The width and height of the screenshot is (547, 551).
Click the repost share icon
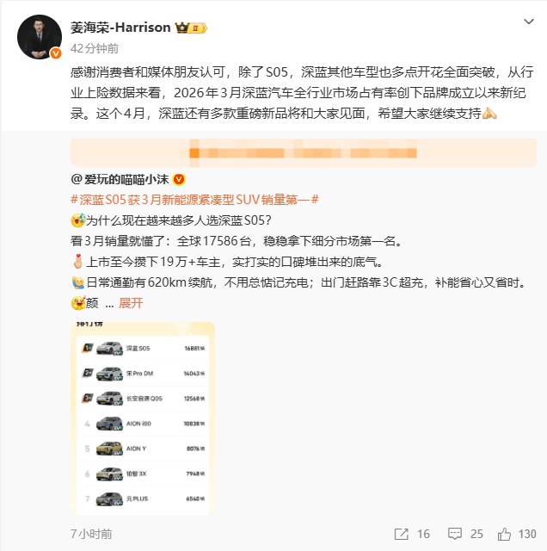[x=402, y=534]
